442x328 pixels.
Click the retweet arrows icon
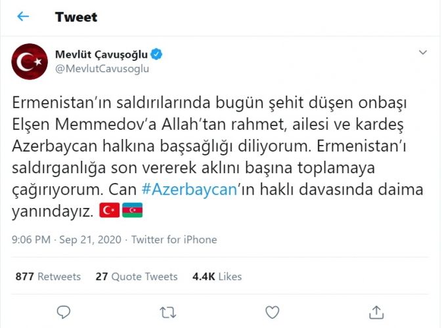[168, 312]
